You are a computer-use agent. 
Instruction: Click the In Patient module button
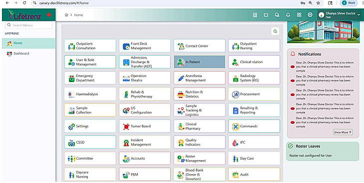point(199,62)
